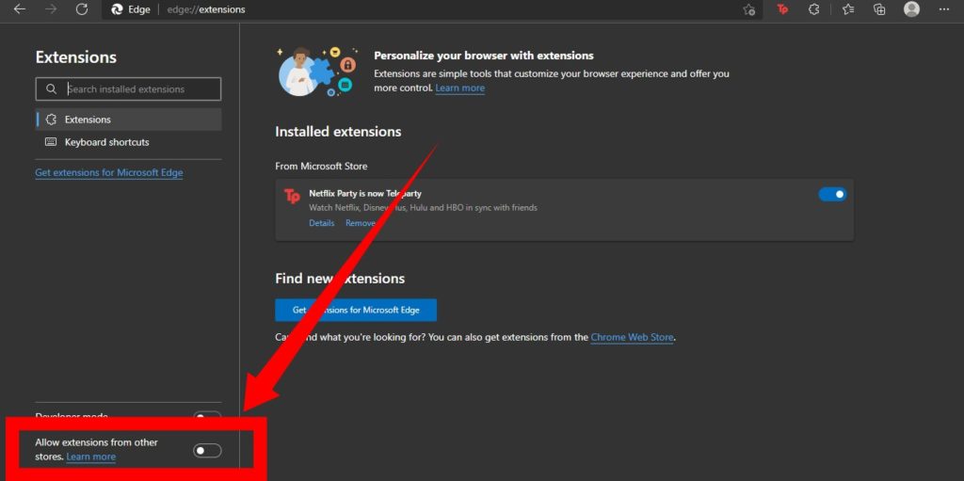The width and height of the screenshot is (964, 481).
Task: Click the Personalize your browser illustration
Action: click(316, 72)
